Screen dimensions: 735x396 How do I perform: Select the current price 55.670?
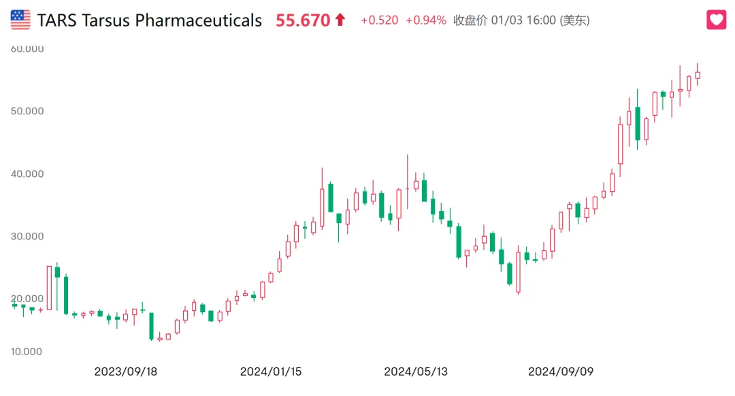click(303, 20)
